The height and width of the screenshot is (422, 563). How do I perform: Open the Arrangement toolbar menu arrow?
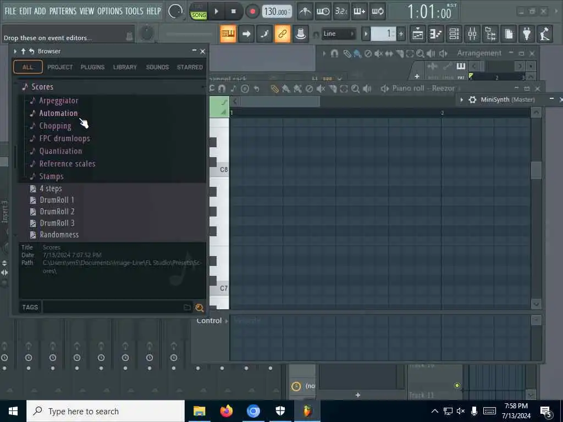tap(324, 54)
